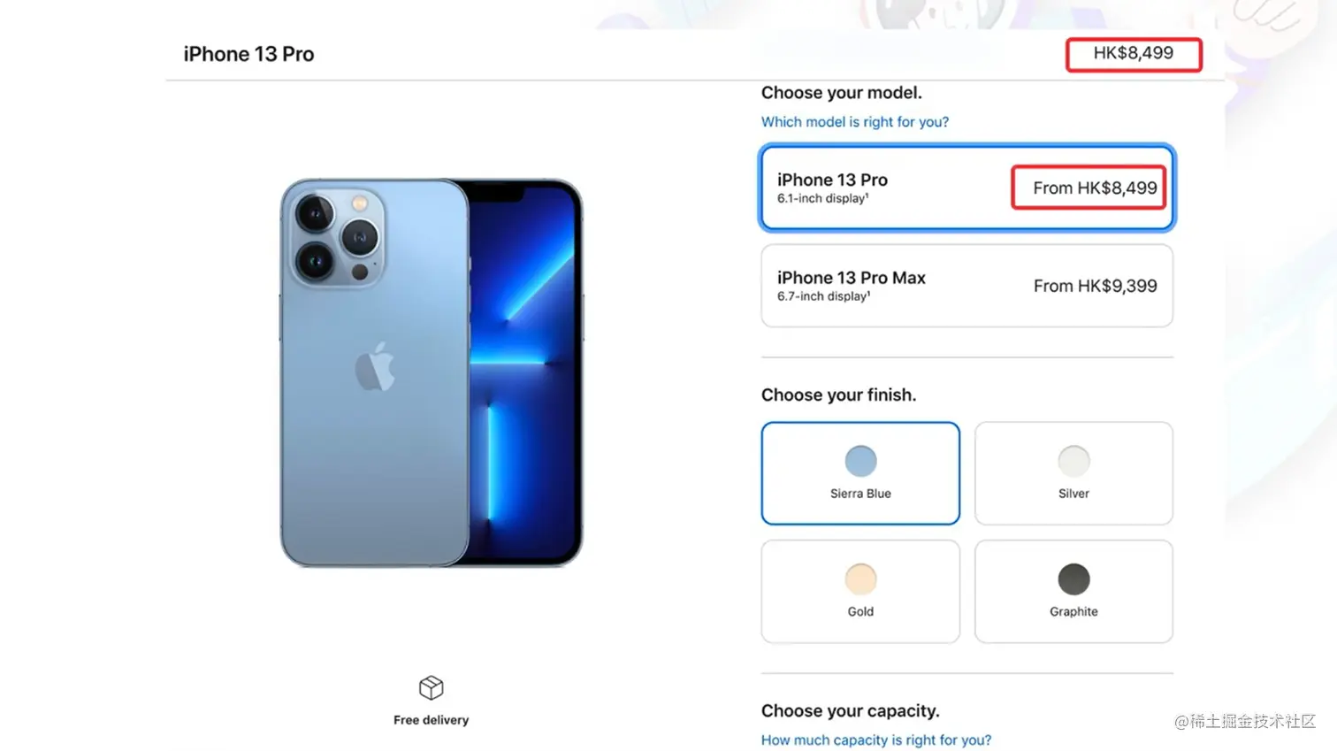1337x751 pixels.
Task: Click the iPhone's blue front display image
Action: tap(524, 372)
